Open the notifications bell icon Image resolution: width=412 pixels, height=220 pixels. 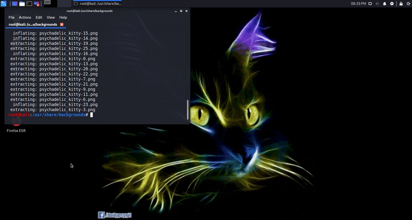[x=385, y=4]
